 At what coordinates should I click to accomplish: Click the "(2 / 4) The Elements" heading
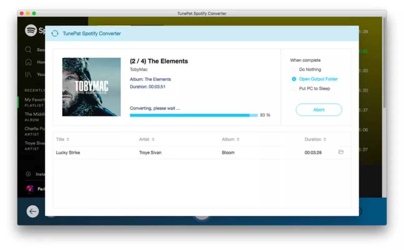click(x=159, y=61)
